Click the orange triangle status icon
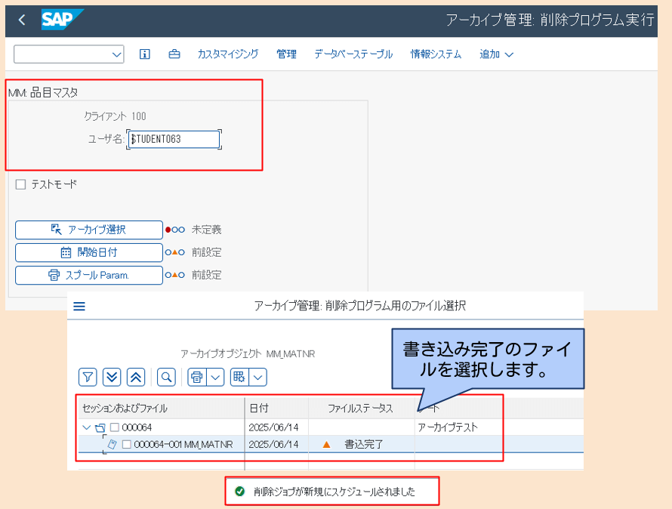This screenshot has height=509, width=672. click(x=327, y=445)
